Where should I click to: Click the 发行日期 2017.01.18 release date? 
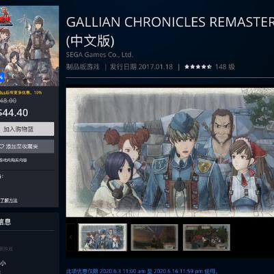click(x=141, y=67)
